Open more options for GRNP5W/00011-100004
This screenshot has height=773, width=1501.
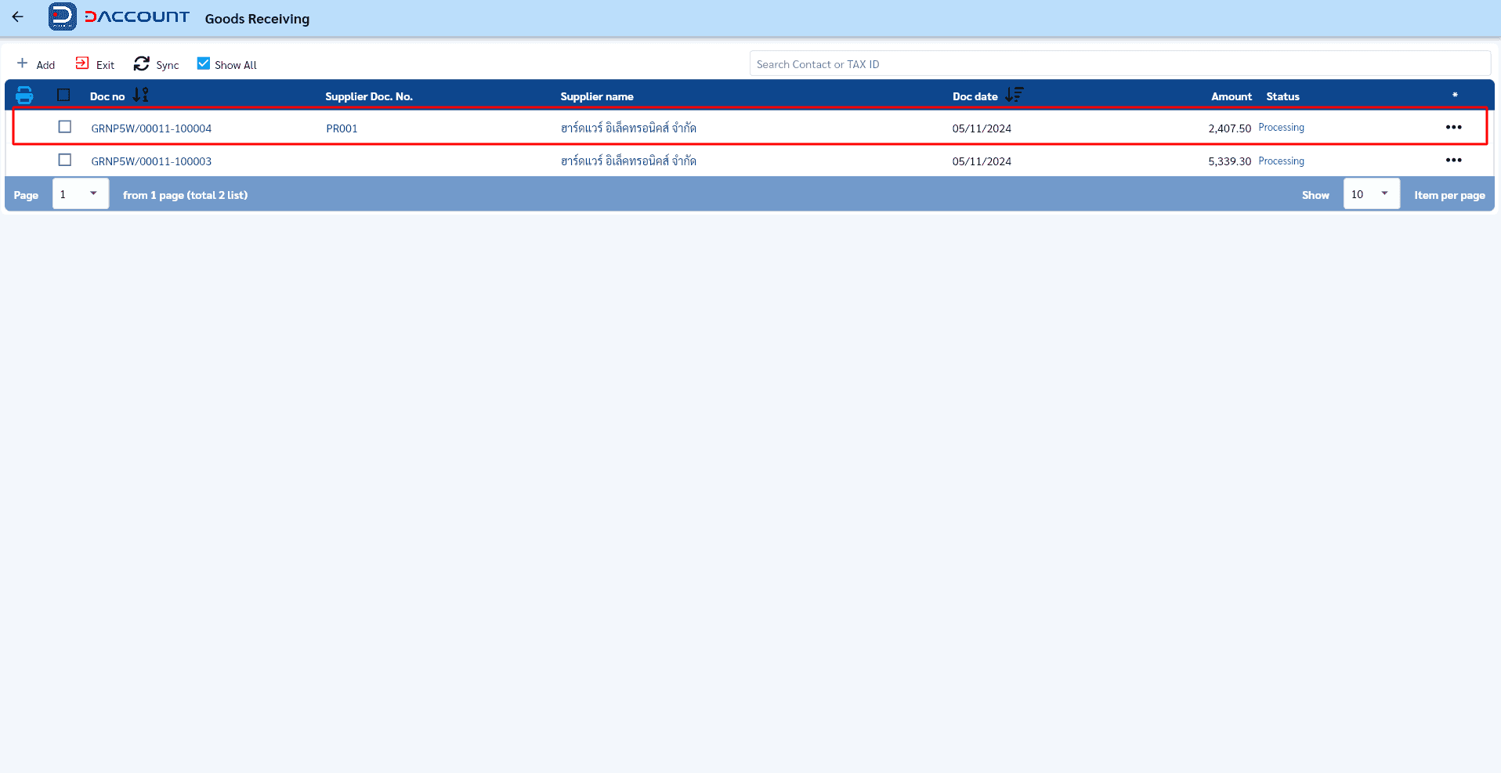pyautogui.click(x=1454, y=127)
